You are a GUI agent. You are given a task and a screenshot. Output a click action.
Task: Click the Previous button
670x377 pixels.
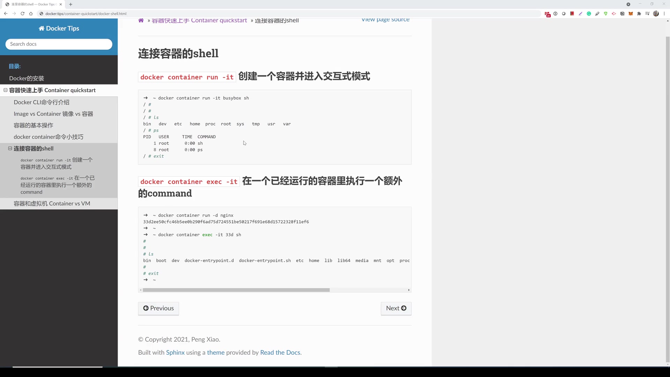click(158, 308)
